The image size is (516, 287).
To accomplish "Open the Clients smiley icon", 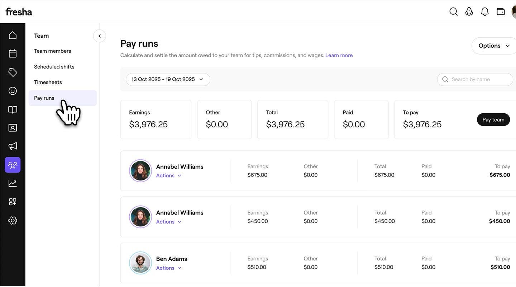I will point(13,91).
